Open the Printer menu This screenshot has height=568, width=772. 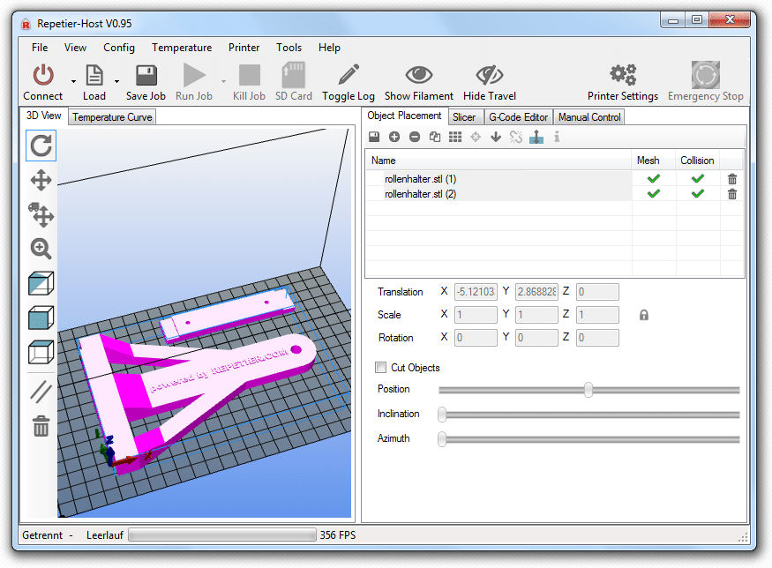[x=244, y=48]
